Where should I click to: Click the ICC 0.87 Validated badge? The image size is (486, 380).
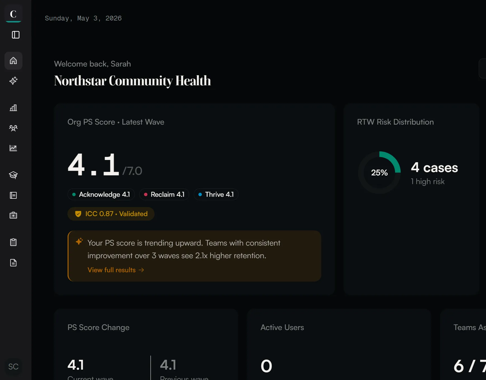[111, 214]
